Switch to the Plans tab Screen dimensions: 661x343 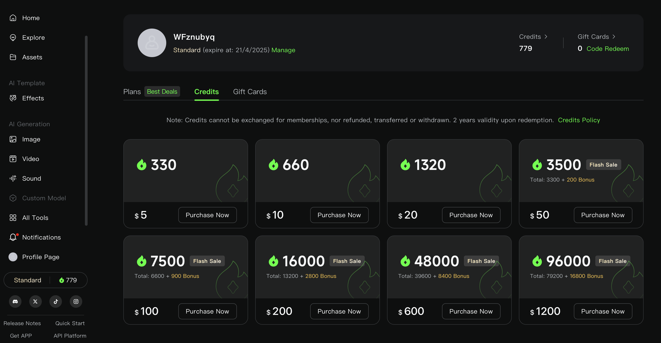point(132,92)
